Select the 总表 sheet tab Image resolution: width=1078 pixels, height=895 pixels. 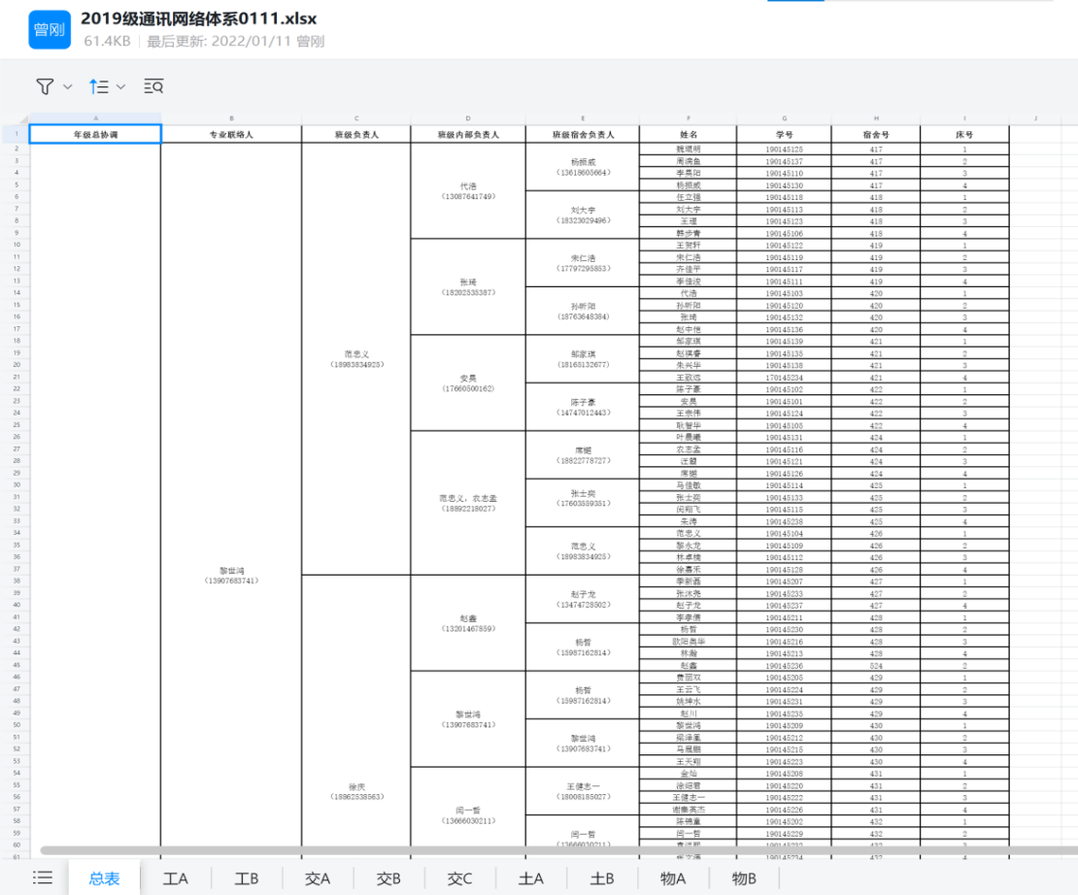[104, 878]
